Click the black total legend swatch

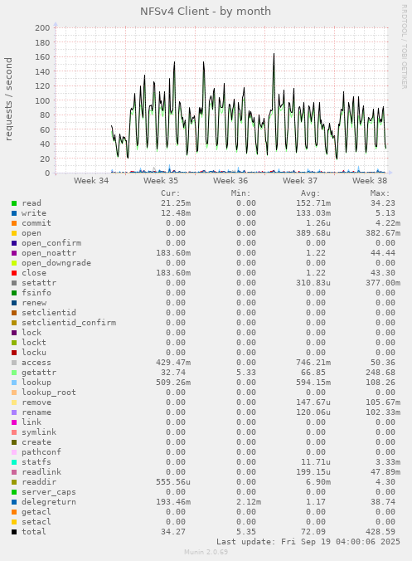point(14,532)
